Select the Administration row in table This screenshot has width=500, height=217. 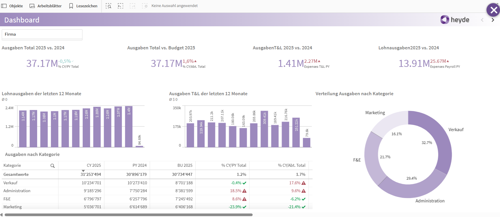(17, 191)
